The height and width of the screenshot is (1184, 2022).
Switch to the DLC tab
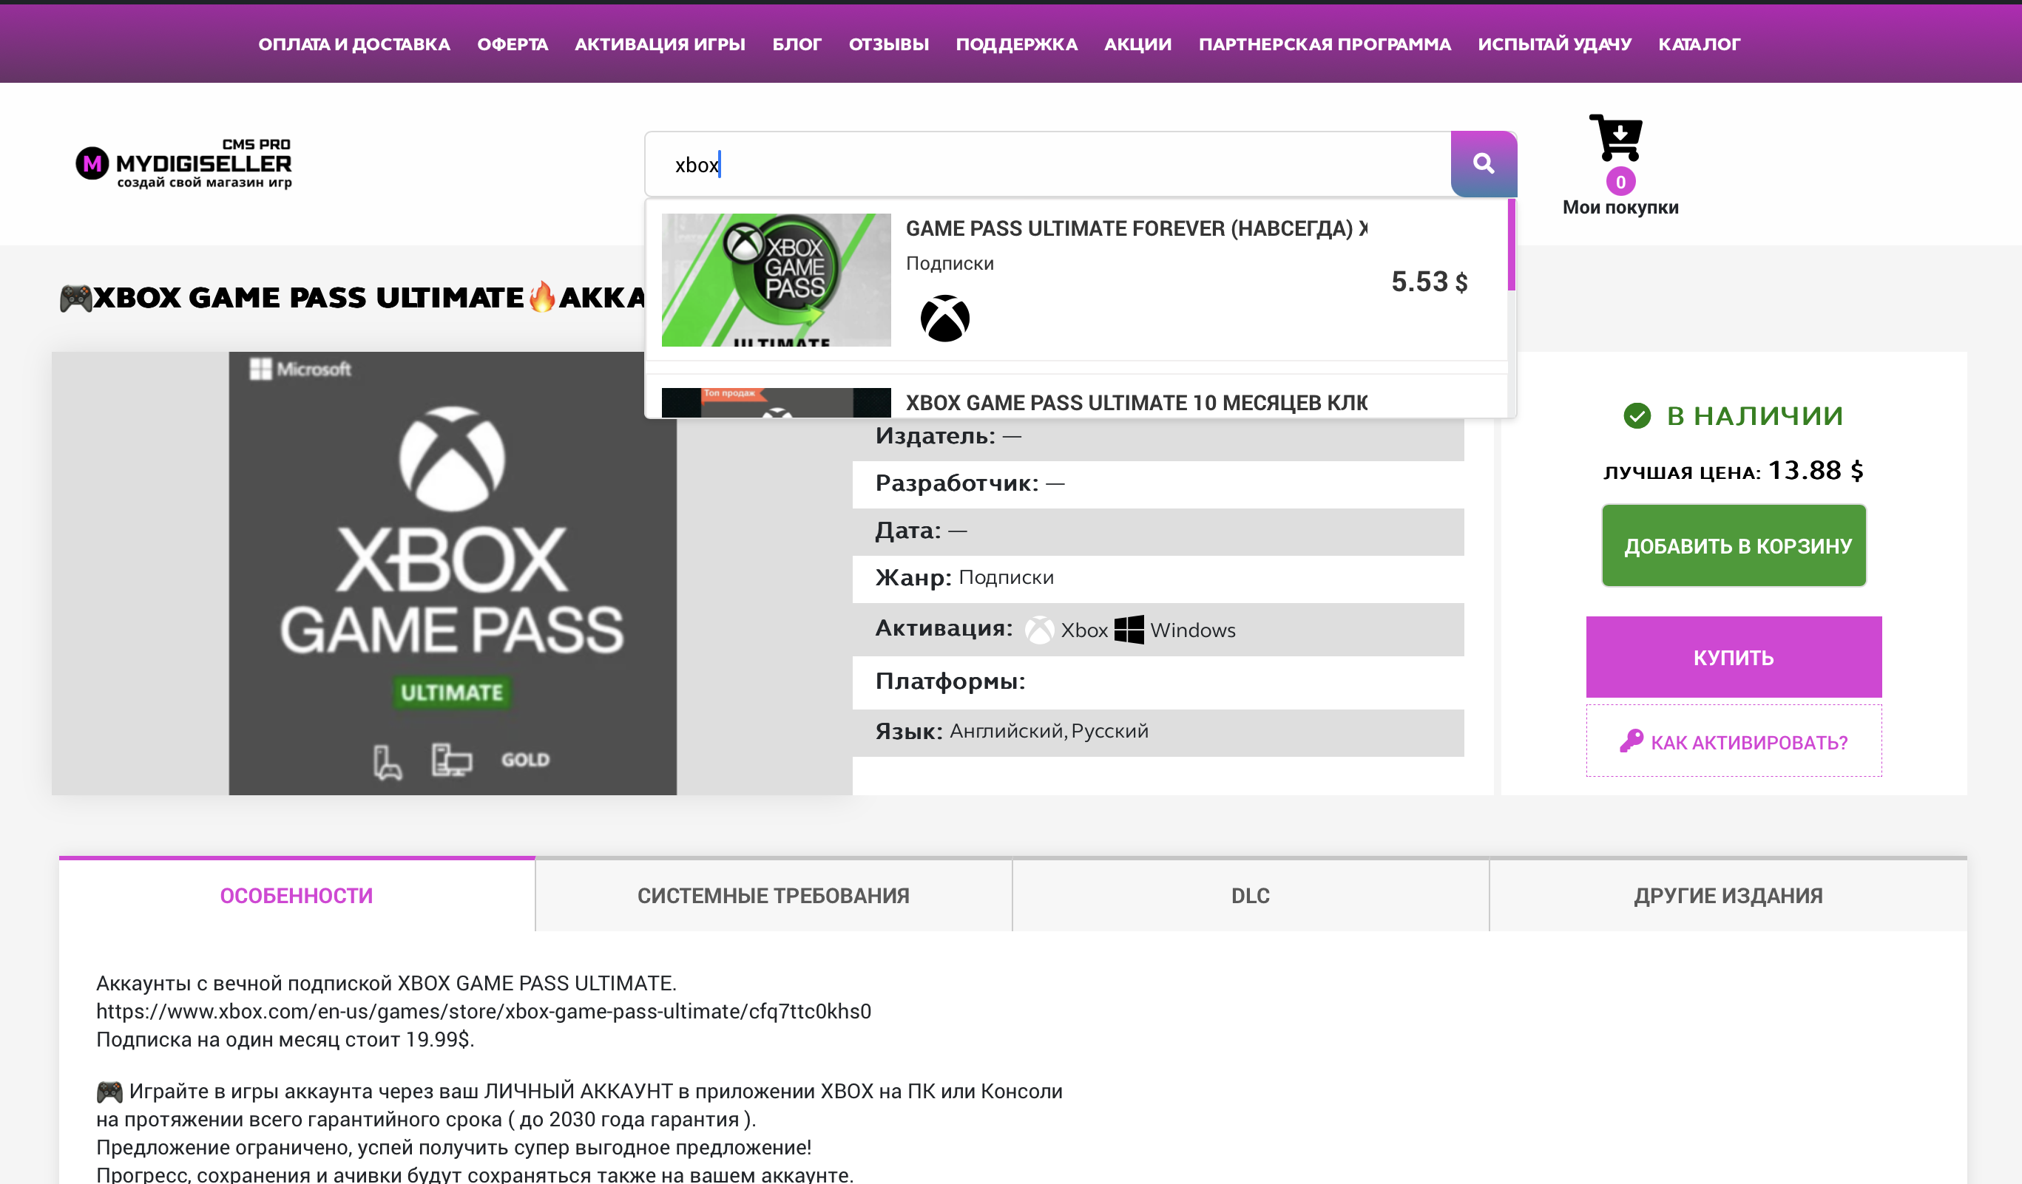pyautogui.click(x=1250, y=894)
